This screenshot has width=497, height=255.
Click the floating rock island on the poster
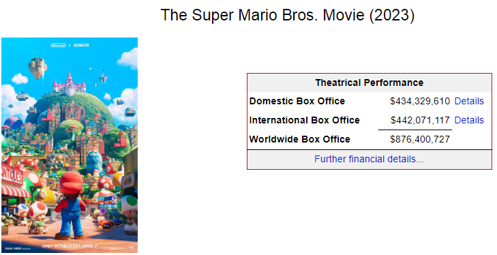pyautogui.click(x=37, y=68)
